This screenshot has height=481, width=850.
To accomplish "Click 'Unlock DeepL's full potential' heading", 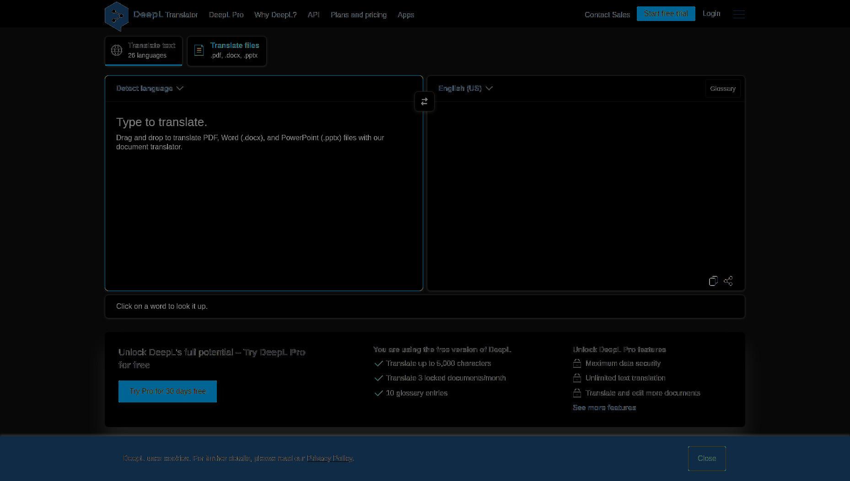I will tap(212, 359).
